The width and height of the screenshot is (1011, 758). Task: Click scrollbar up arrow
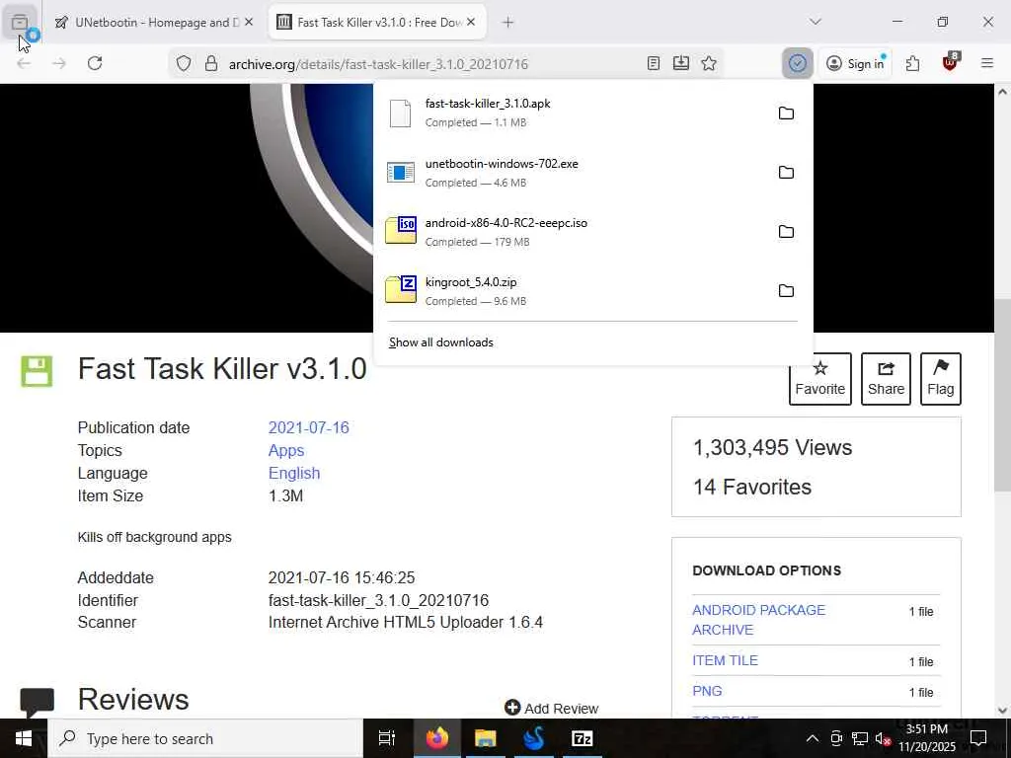[x=1002, y=92]
